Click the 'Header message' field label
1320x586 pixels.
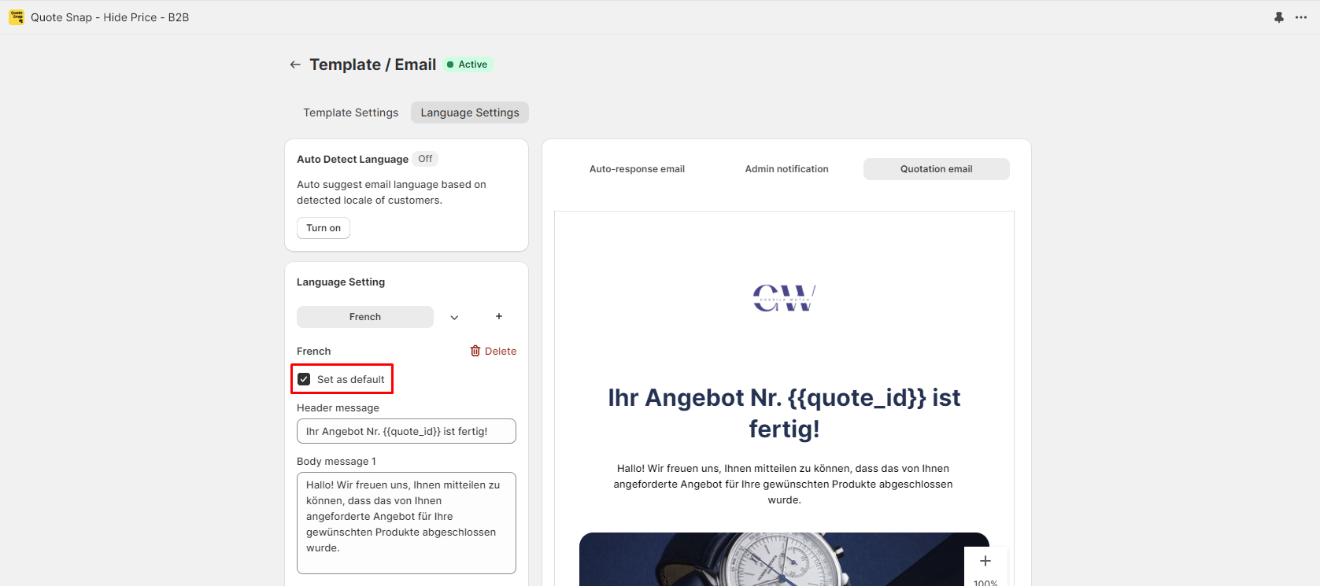(x=338, y=407)
